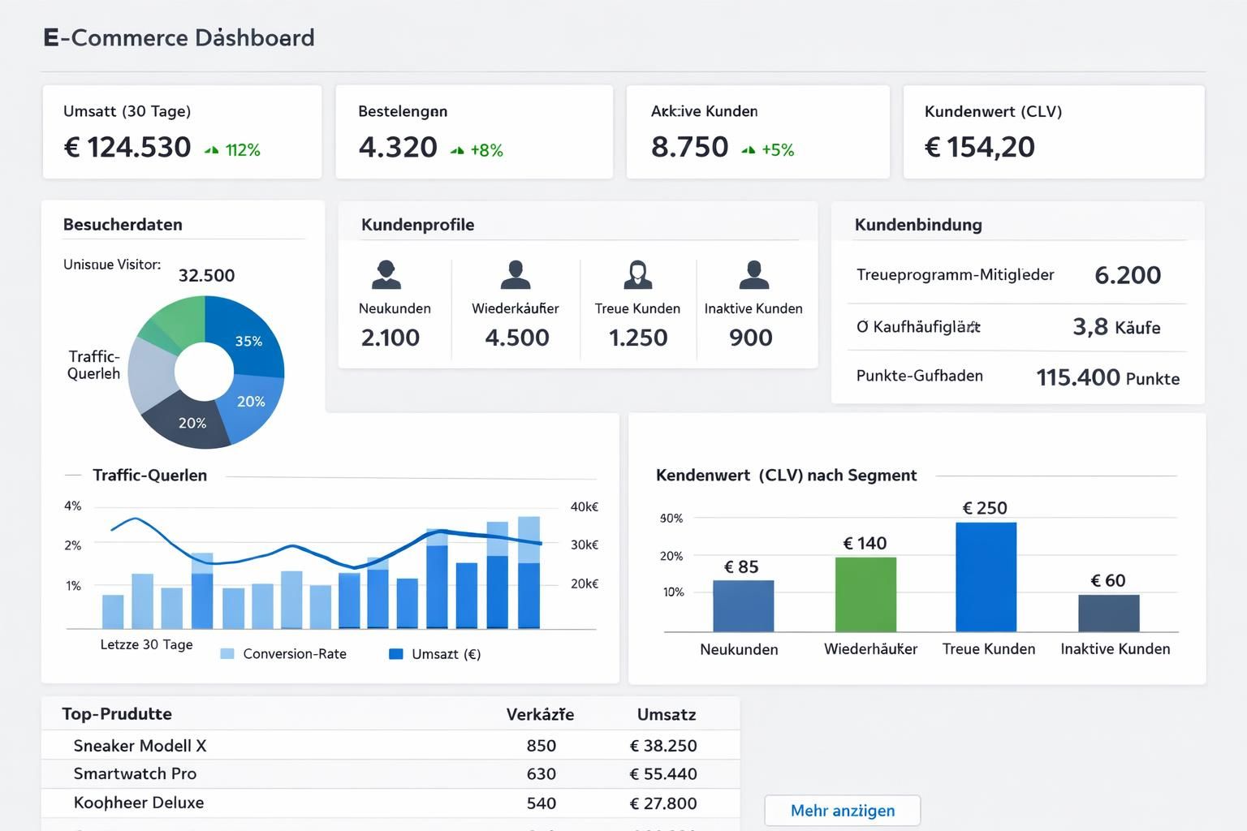Click the € 38.250 Sneaker revenue cell
The height and width of the screenshot is (831, 1247).
663,746
